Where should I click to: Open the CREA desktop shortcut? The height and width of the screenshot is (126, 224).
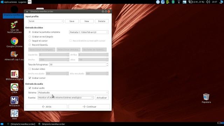(14, 88)
